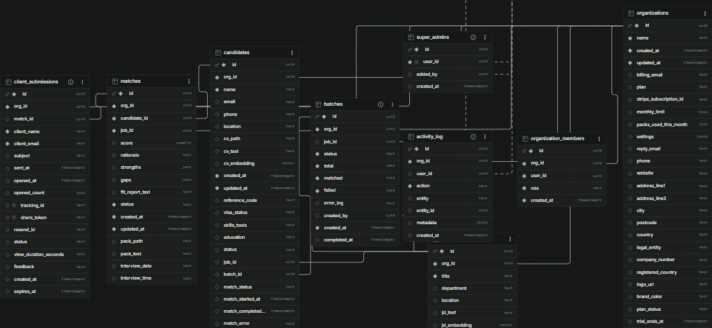Open options menu of table containing jd_text
Viewport: 712px width, 328px height.
click(x=510, y=239)
